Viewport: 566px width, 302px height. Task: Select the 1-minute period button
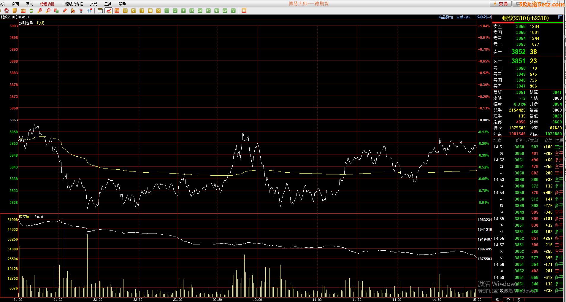click(x=167, y=11)
